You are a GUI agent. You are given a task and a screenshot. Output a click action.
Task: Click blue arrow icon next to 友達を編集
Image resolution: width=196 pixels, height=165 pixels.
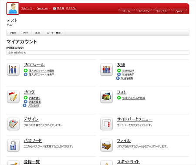[x=118, y=78]
